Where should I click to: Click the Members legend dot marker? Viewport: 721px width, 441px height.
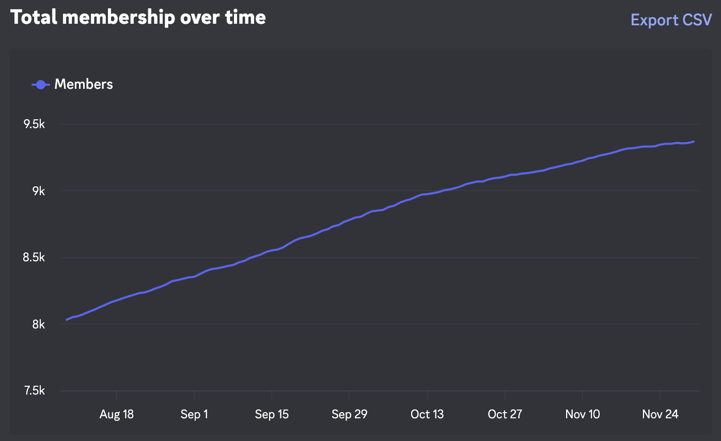(x=41, y=84)
